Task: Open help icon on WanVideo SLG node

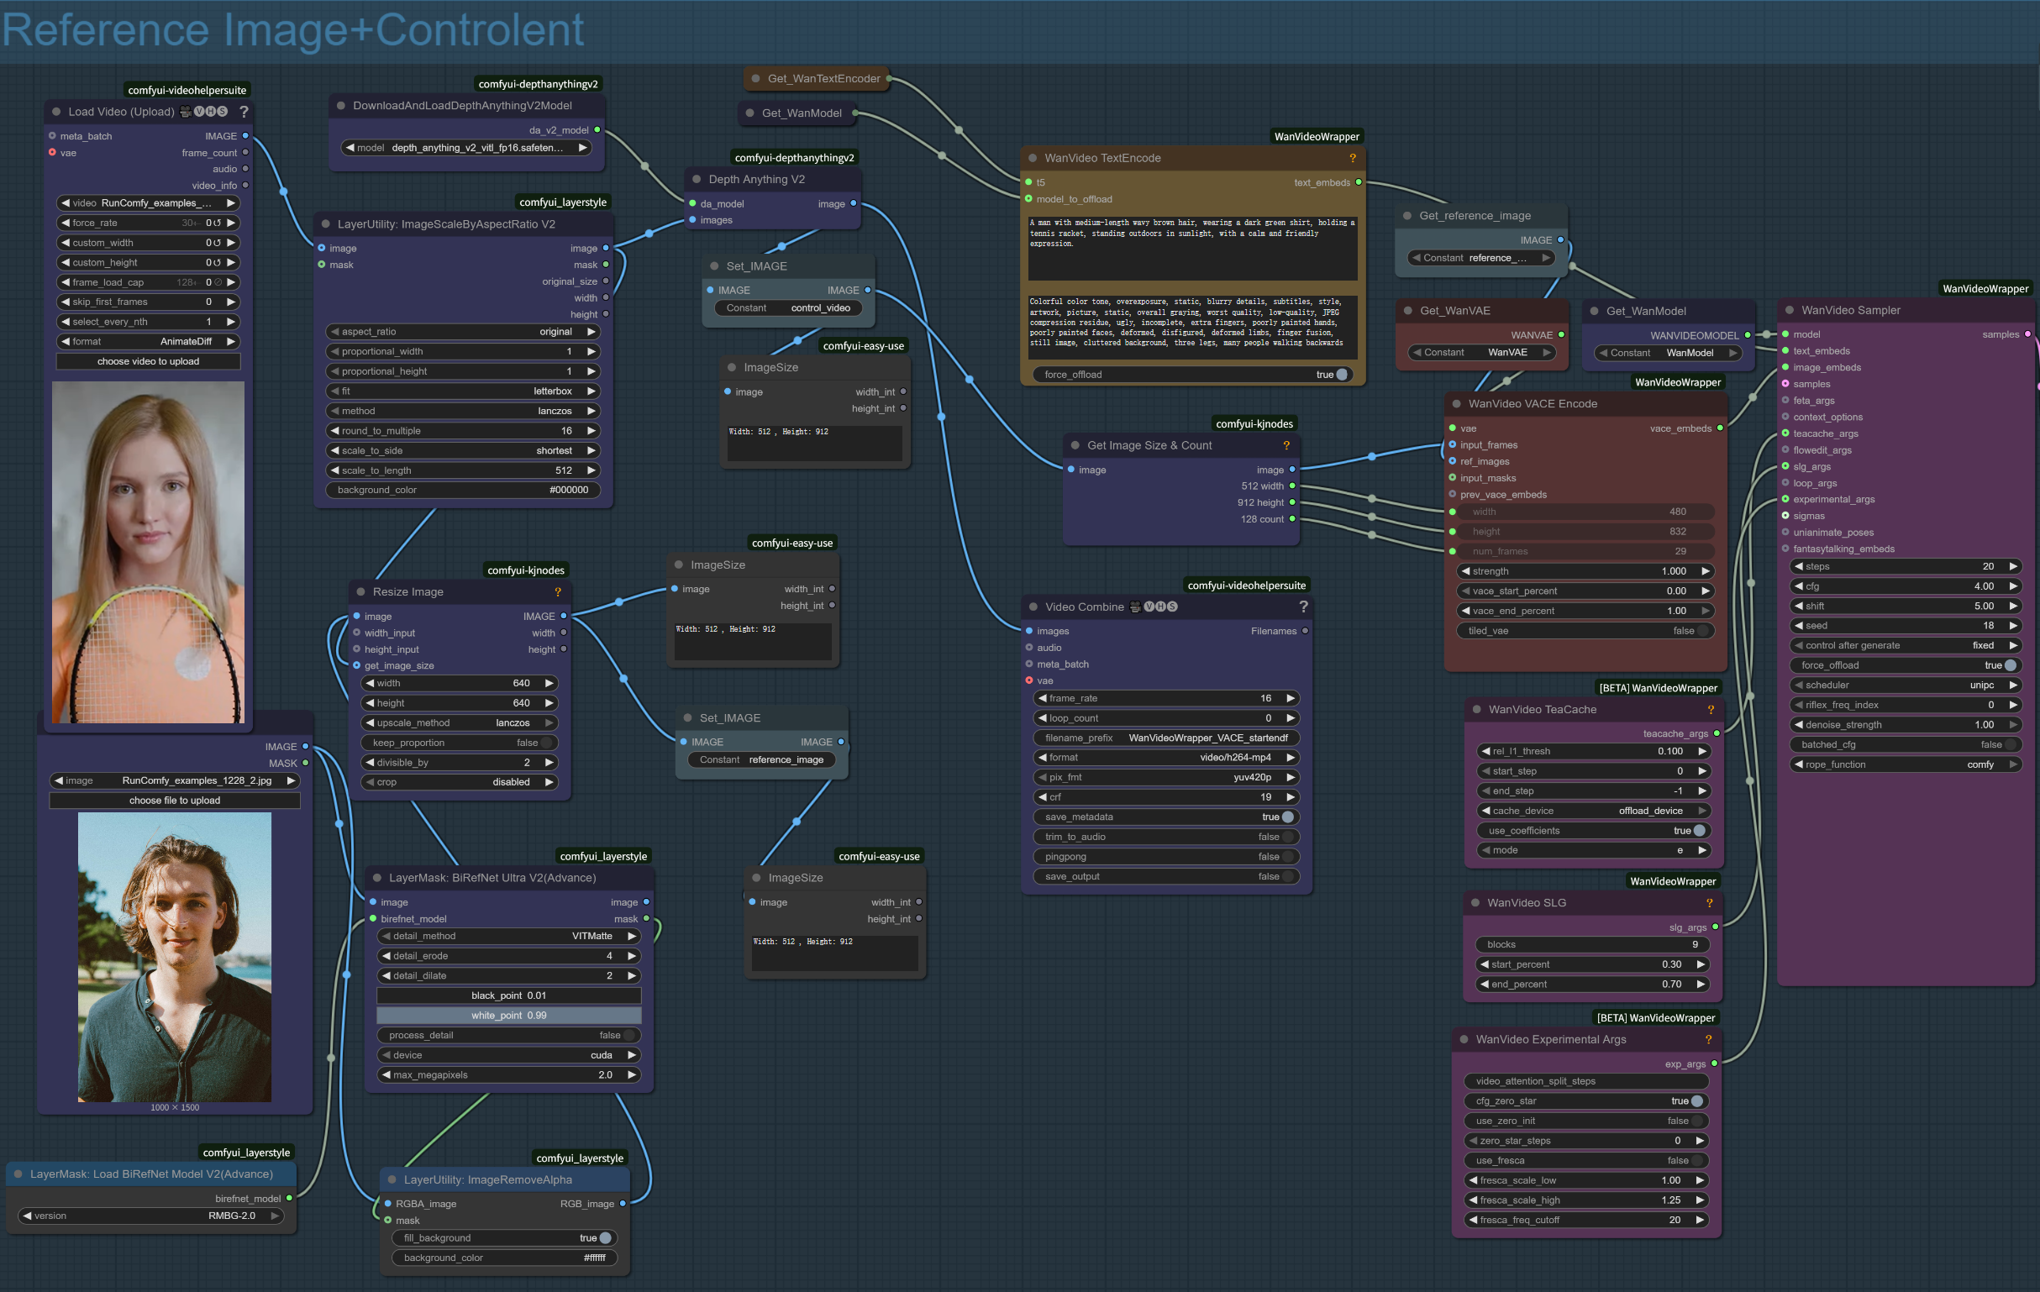Action: point(1710,902)
